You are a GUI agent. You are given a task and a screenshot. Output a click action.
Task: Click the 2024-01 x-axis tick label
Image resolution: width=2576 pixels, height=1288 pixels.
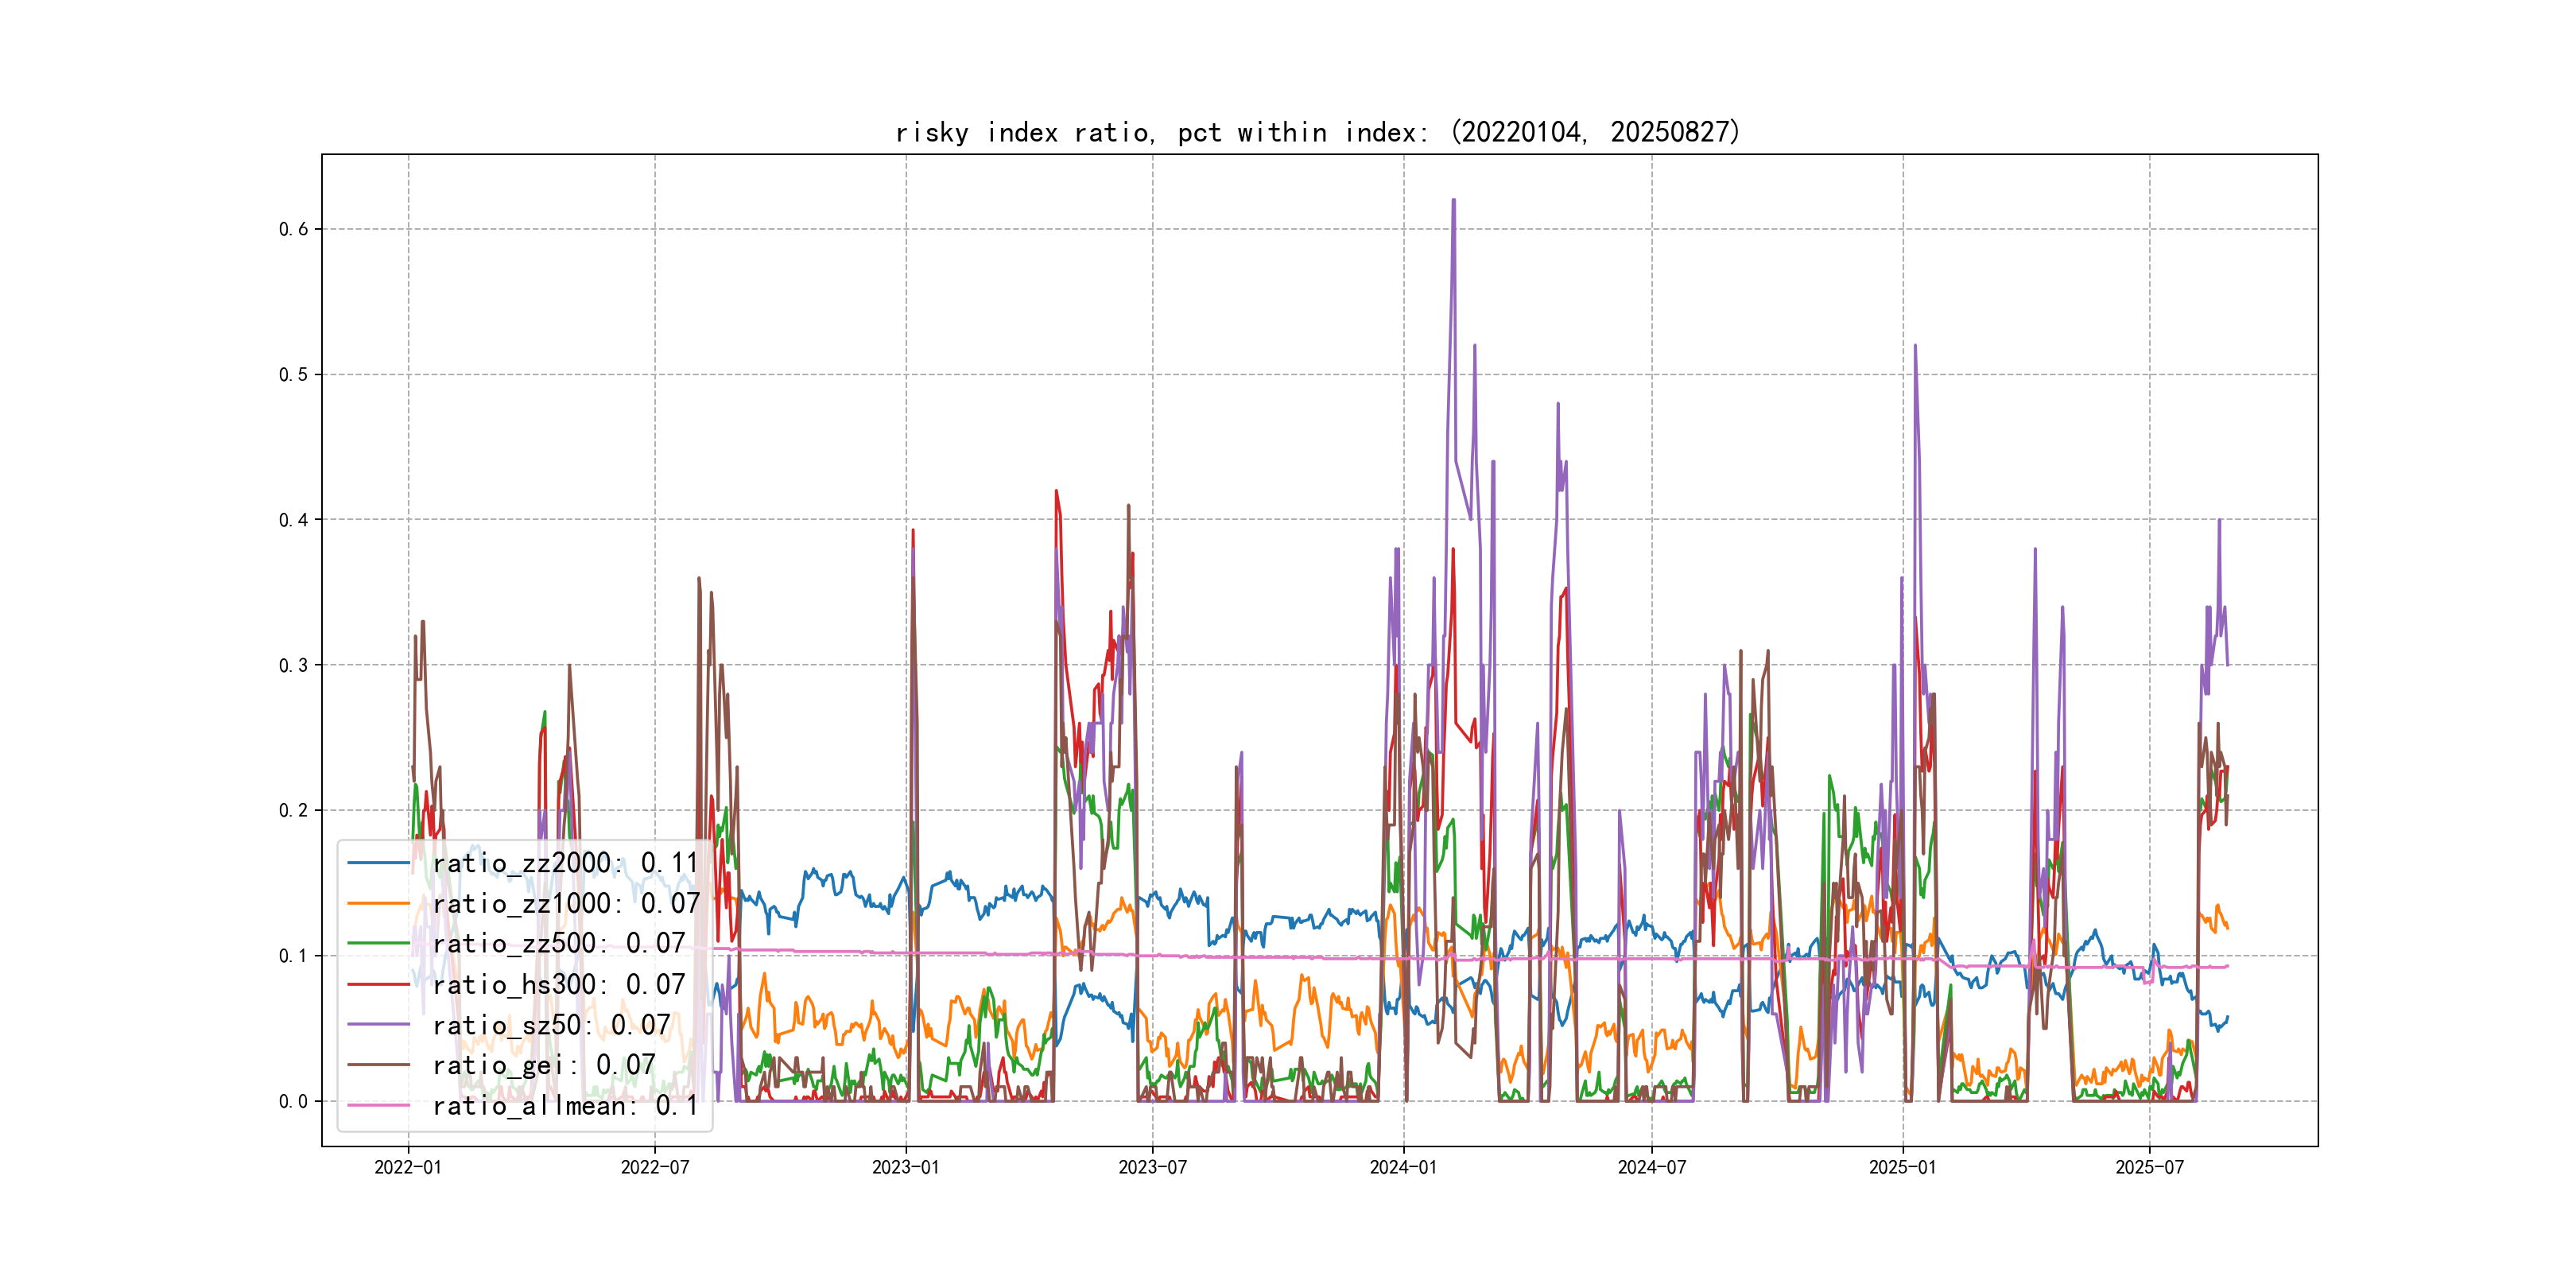tap(1403, 1167)
